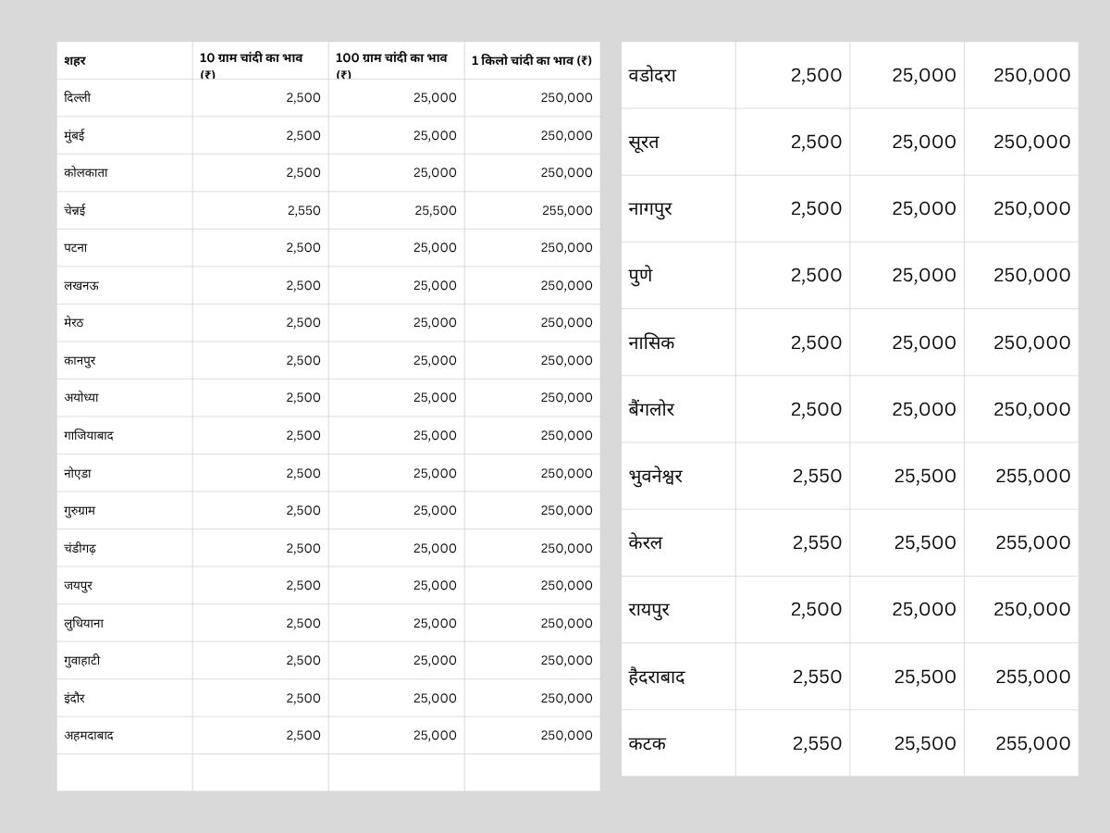
Task: Click the शहर column header
Action: point(75,61)
